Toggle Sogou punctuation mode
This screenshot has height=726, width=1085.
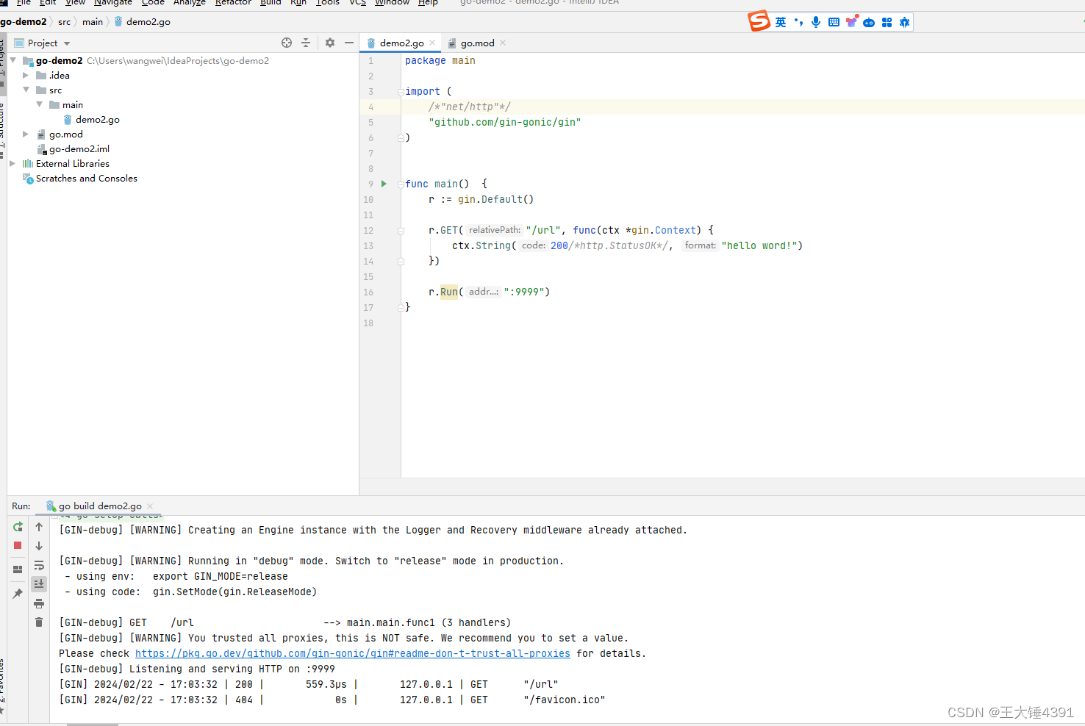pos(798,22)
